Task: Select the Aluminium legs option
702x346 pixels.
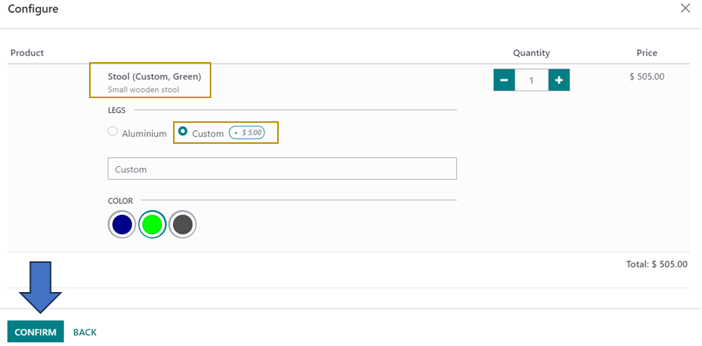Action: (x=113, y=132)
